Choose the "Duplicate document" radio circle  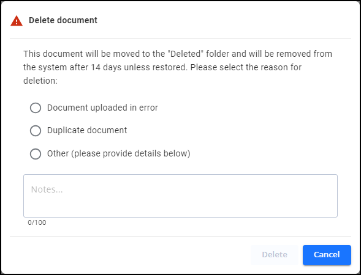pos(36,131)
